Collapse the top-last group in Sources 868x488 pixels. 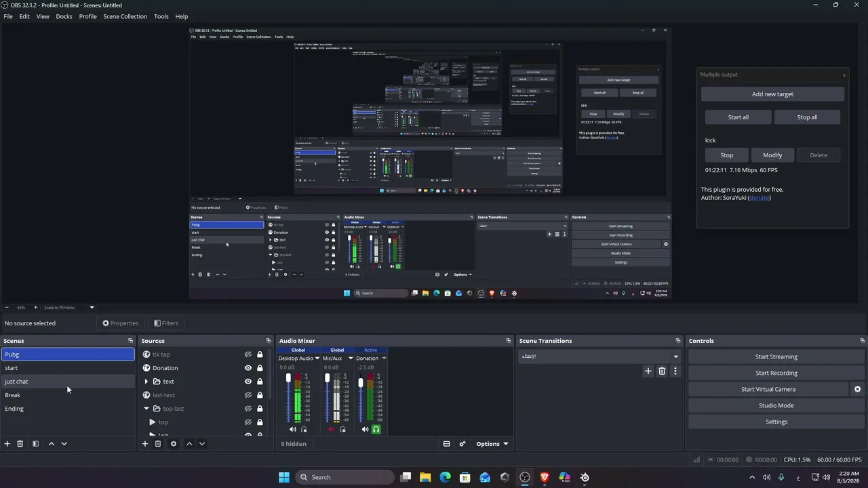coord(146,409)
